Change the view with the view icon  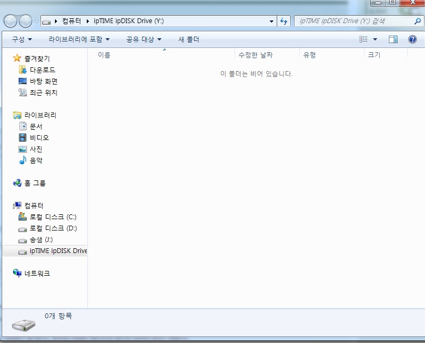click(x=364, y=39)
